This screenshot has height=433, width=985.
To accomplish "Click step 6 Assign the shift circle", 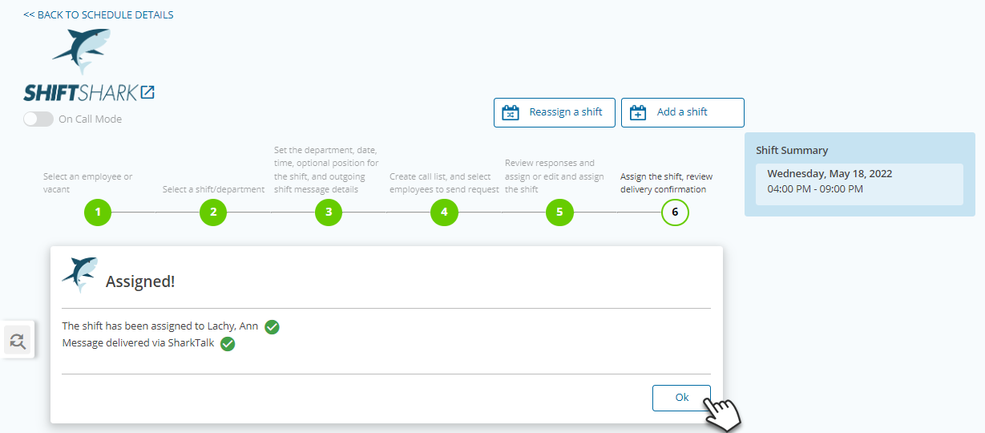I will point(675,212).
